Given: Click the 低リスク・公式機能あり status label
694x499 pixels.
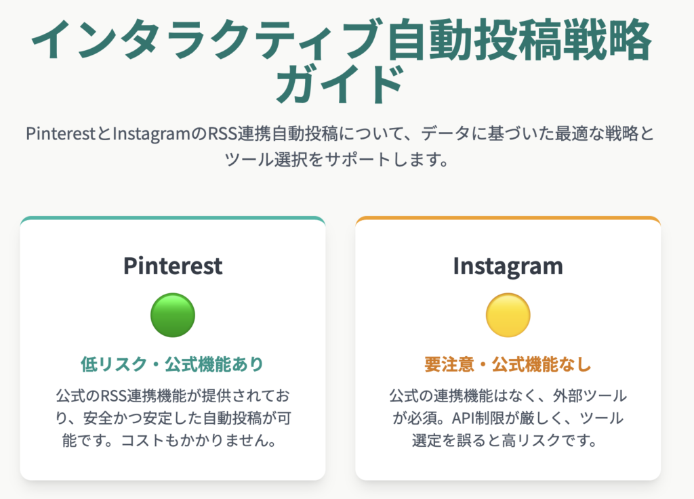Looking at the screenshot, I should point(173,364).
